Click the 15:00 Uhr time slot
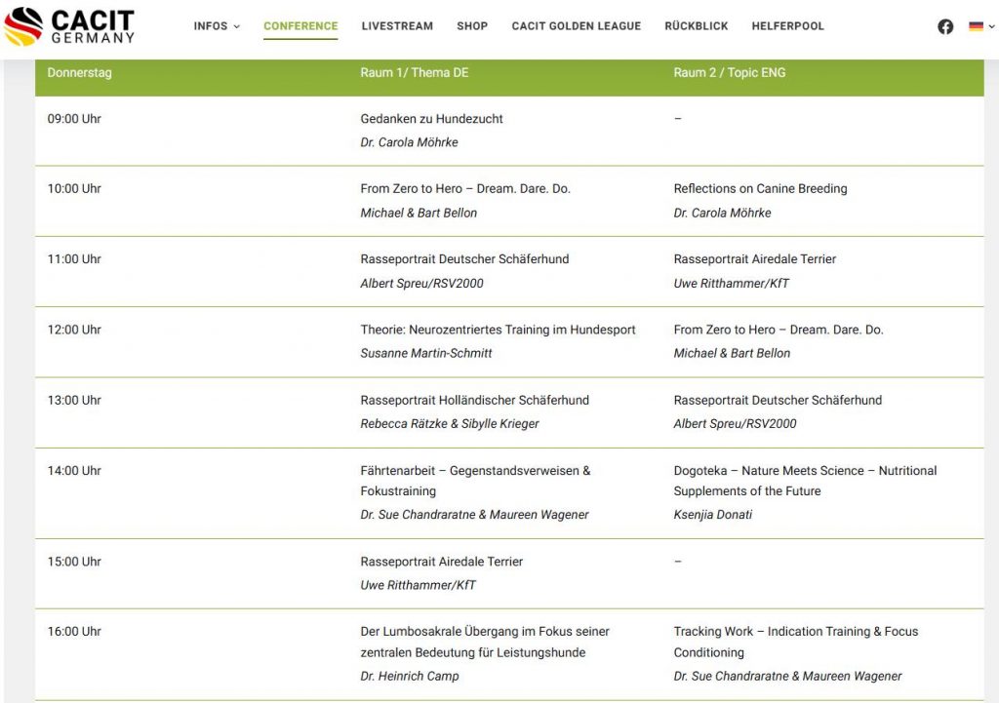This screenshot has height=703, width=999. [x=74, y=562]
